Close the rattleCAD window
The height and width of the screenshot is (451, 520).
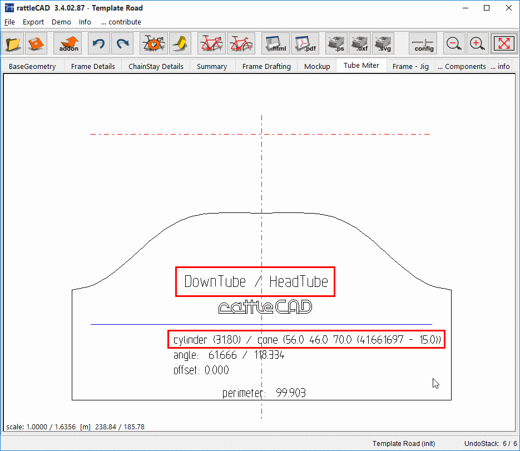[508, 8]
